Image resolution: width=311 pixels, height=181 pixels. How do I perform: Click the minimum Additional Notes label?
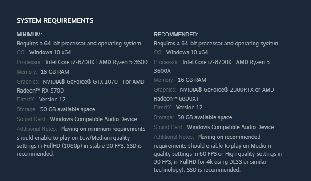[x=36, y=129]
